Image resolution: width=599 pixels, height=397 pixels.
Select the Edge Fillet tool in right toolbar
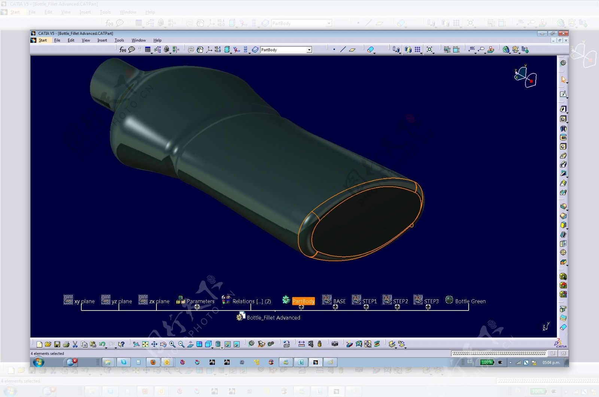click(563, 206)
